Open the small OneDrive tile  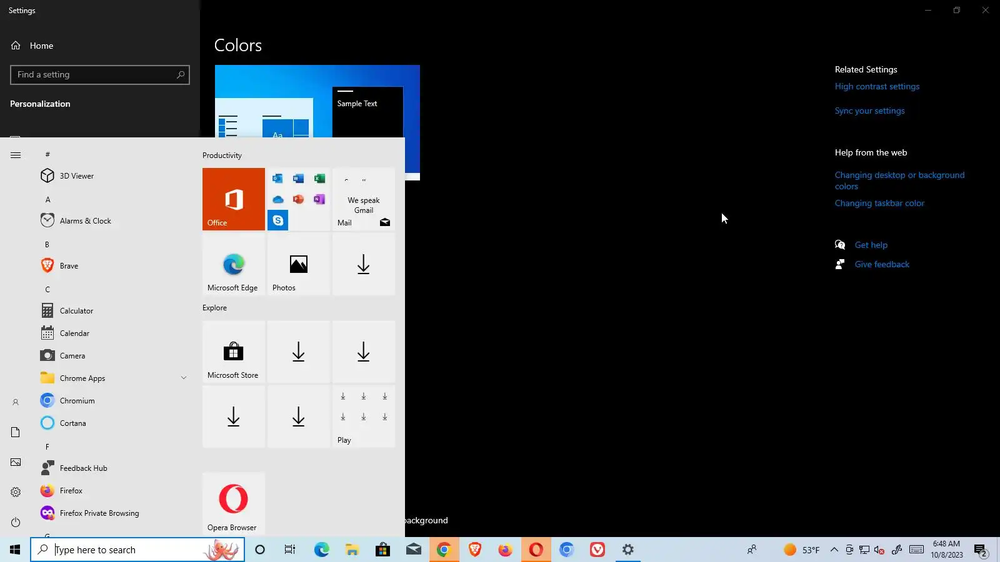pos(278,199)
